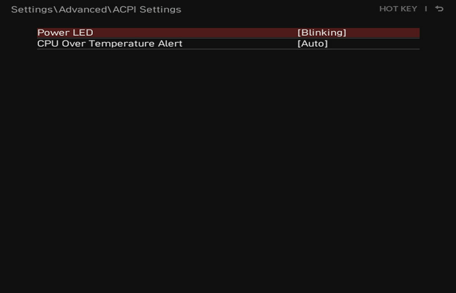Click the word "HOT" at top right
The height and width of the screenshot is (293, 456).
(x=389, y=9)
